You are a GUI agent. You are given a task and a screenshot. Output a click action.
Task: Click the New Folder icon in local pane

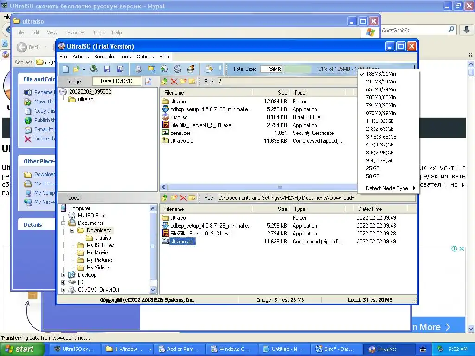[174, 197]
